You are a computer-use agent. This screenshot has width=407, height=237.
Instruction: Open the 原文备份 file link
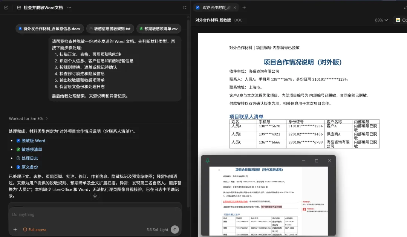[x=30, y=167]
